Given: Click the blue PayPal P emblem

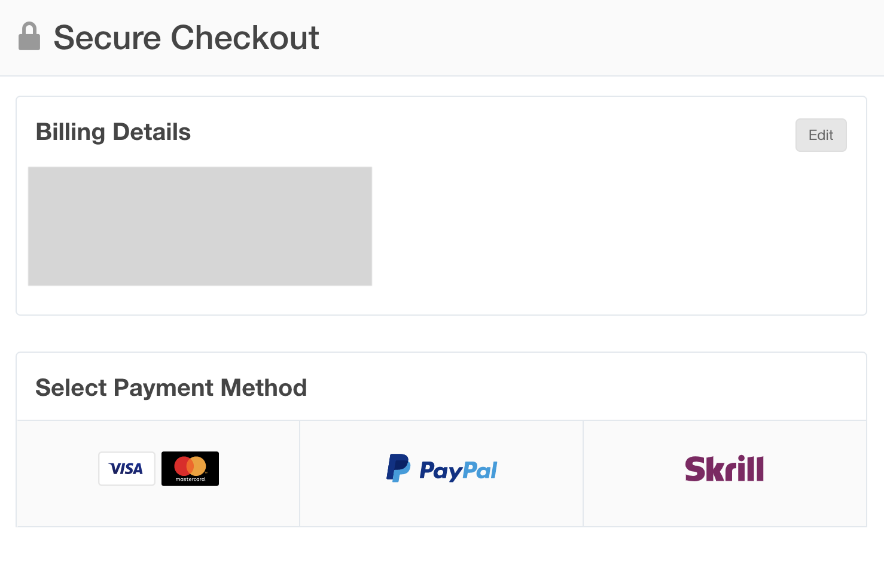Looking at the screenshot, I should tap(398, 468).
